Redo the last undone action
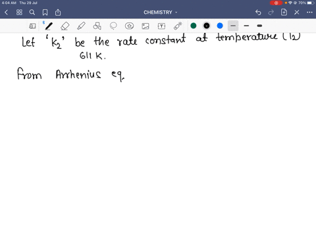 pos(271,13)
